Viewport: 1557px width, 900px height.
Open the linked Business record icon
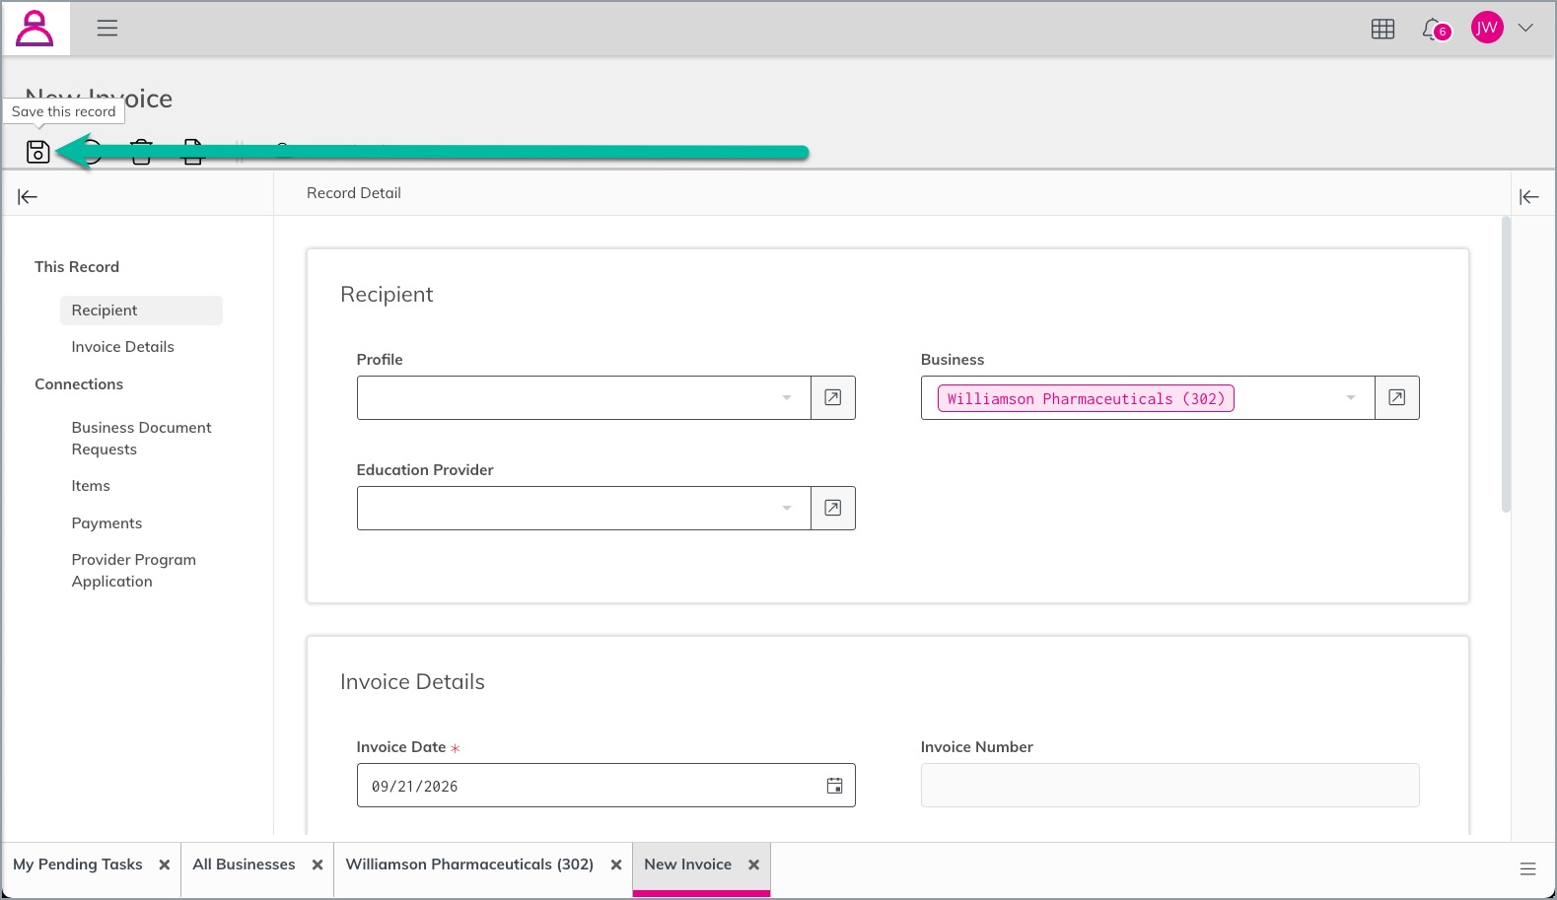(x=1397, y=397)
